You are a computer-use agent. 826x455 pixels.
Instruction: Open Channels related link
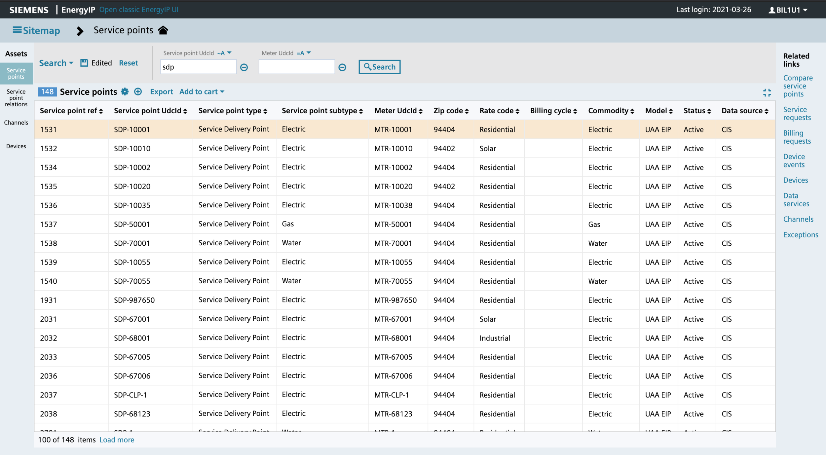coord(798,219)
